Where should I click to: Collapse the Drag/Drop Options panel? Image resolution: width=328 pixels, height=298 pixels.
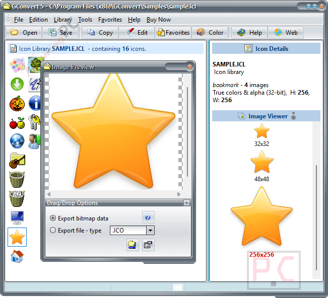186,202
